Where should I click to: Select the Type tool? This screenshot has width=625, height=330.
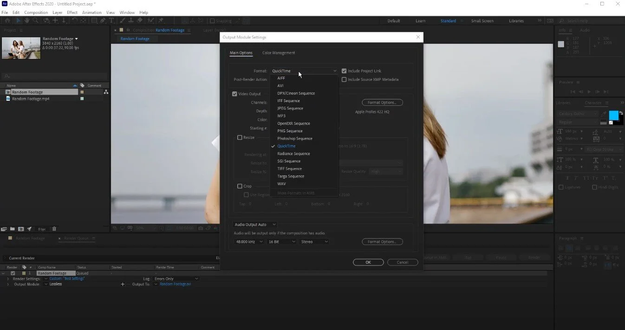[111, 20]
